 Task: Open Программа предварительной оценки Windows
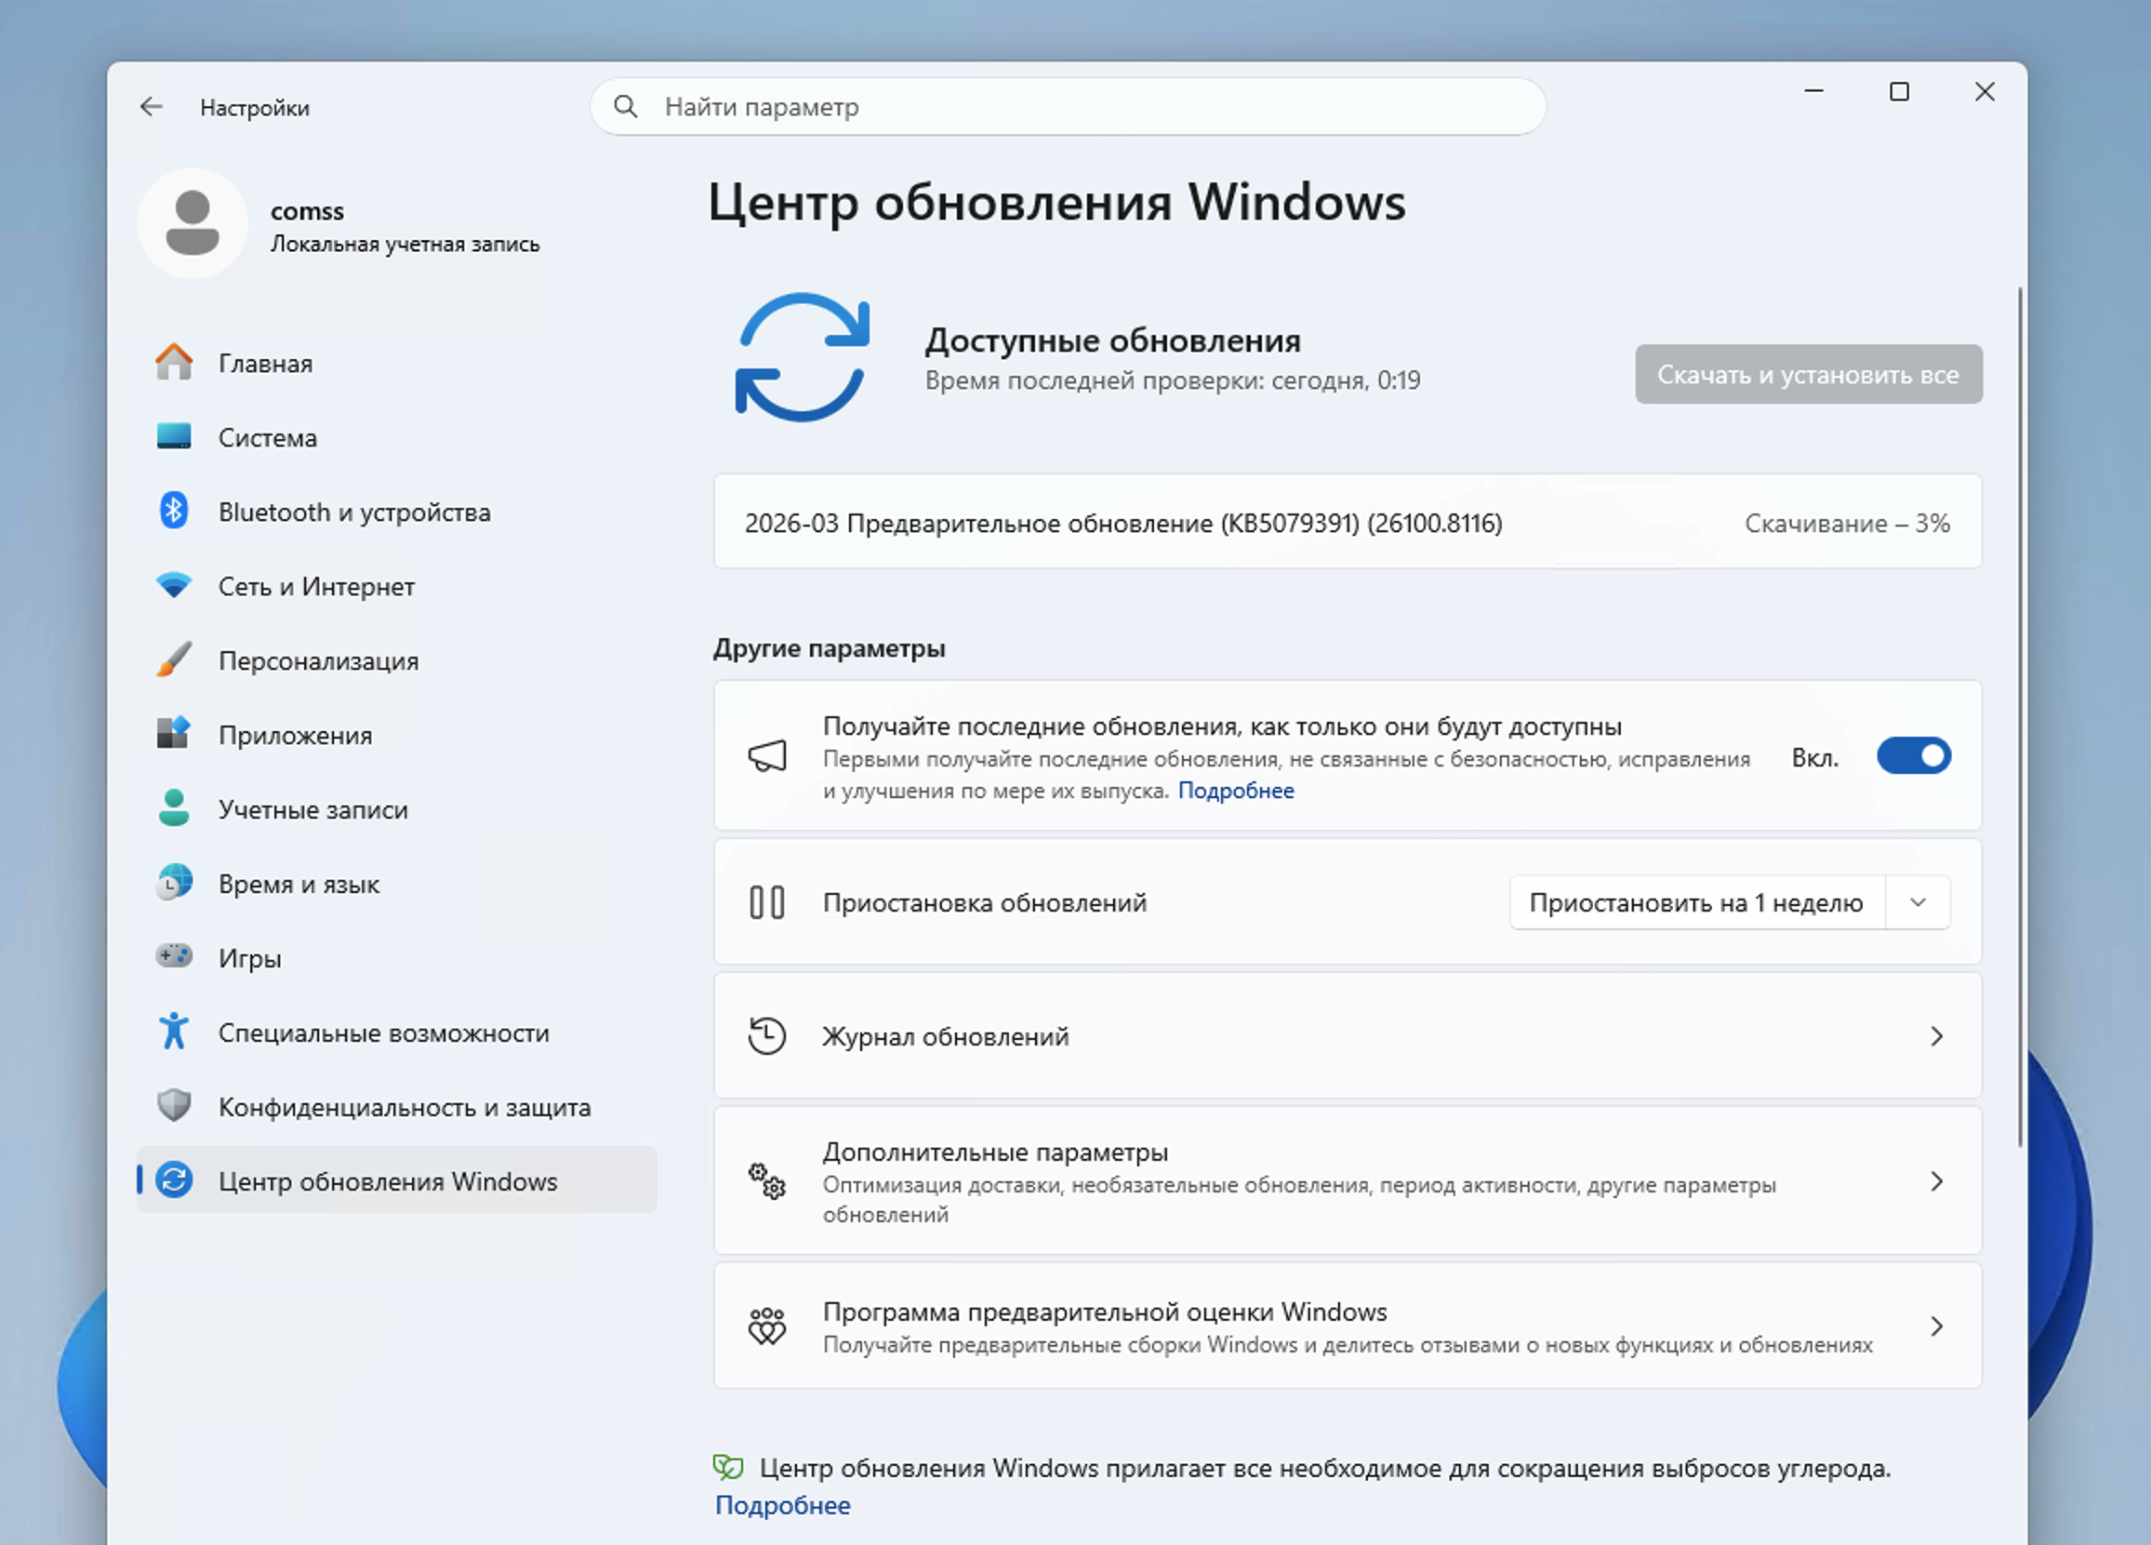(x=1347, y=1325)
